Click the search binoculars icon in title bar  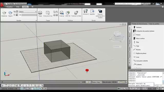pyautogui.click(x=142, y=4)
